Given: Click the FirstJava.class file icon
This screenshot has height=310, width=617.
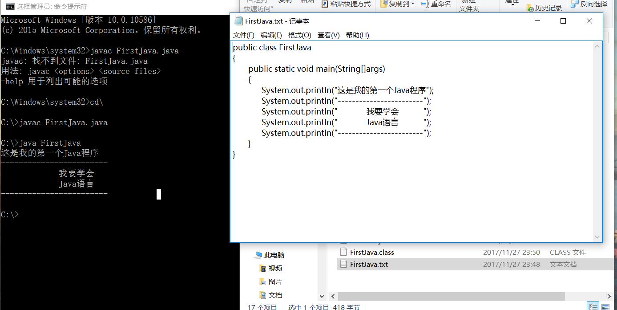Looking at the screenshot, I should (343, 252).
